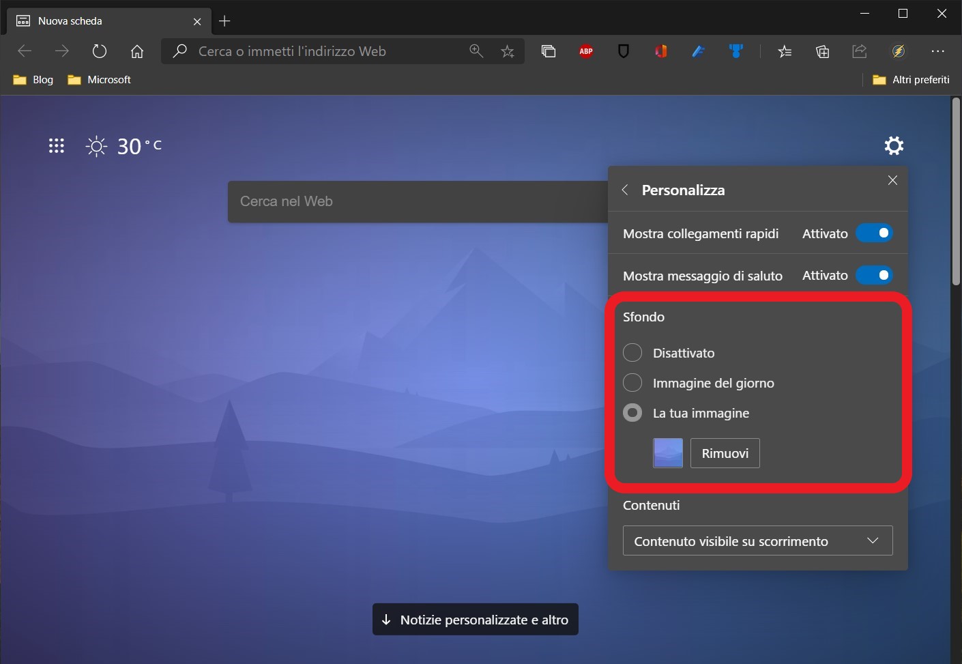Open the Microsoft bookmarks folder
Viewport: 962px width, 664px height.
click(100, 80)
